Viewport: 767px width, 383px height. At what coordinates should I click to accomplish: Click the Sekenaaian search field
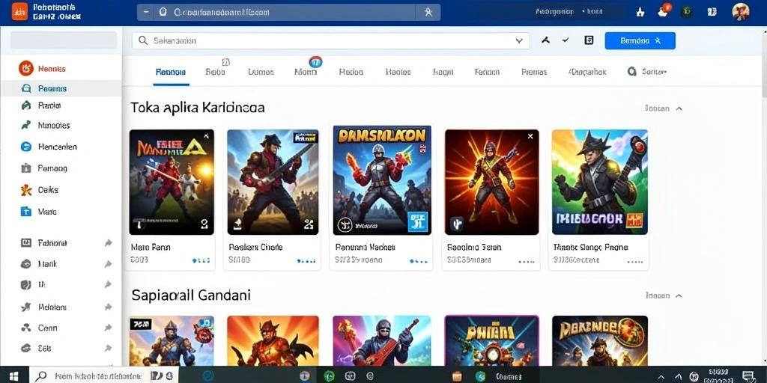tap(330, 41)
